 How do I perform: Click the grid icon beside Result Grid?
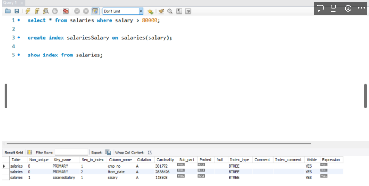29,152
